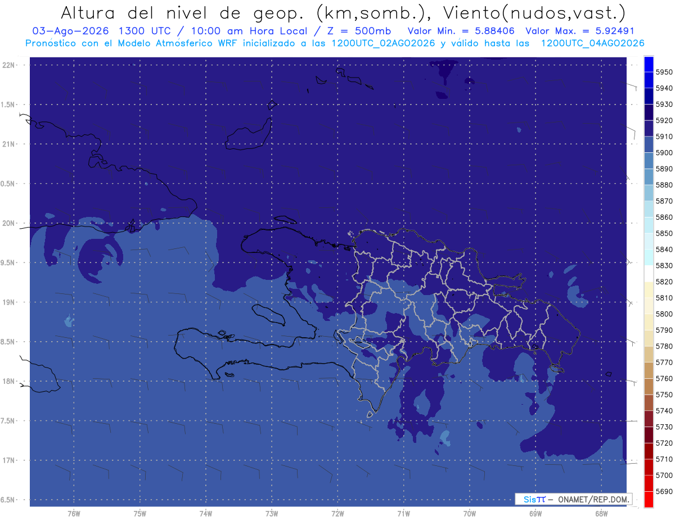The width and height of the screenshot is (675, 521).
Task: Click the '5770' colorbar value
Action: tap(664, 363)
